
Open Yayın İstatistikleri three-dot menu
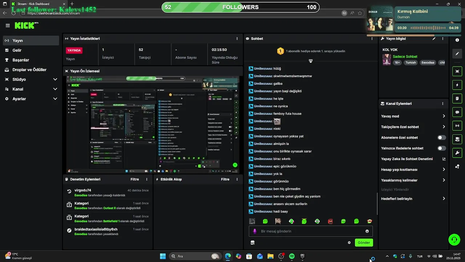click(237, 39)
